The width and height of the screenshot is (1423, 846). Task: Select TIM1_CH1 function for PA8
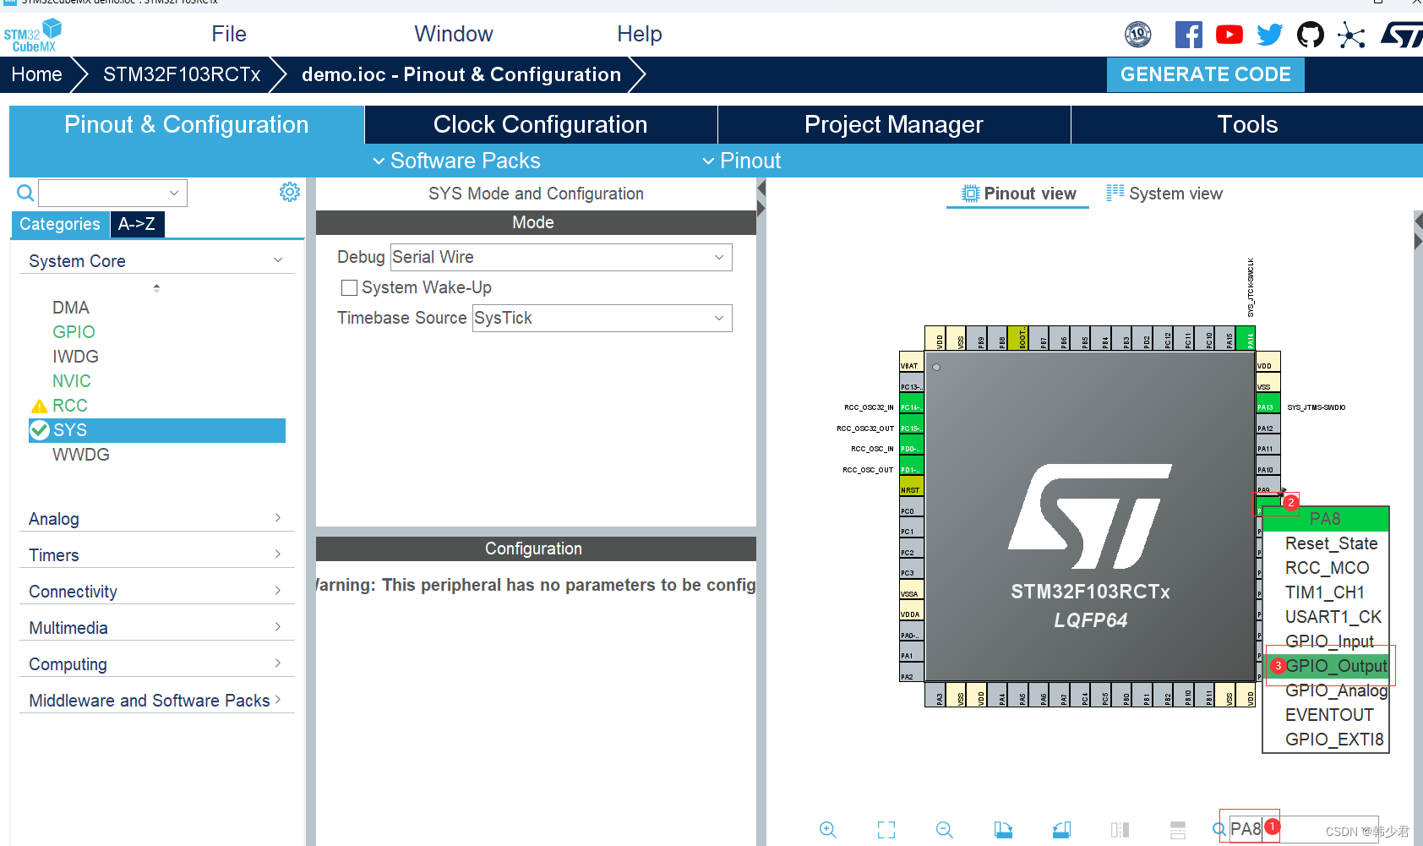(x=1324, y=592)
